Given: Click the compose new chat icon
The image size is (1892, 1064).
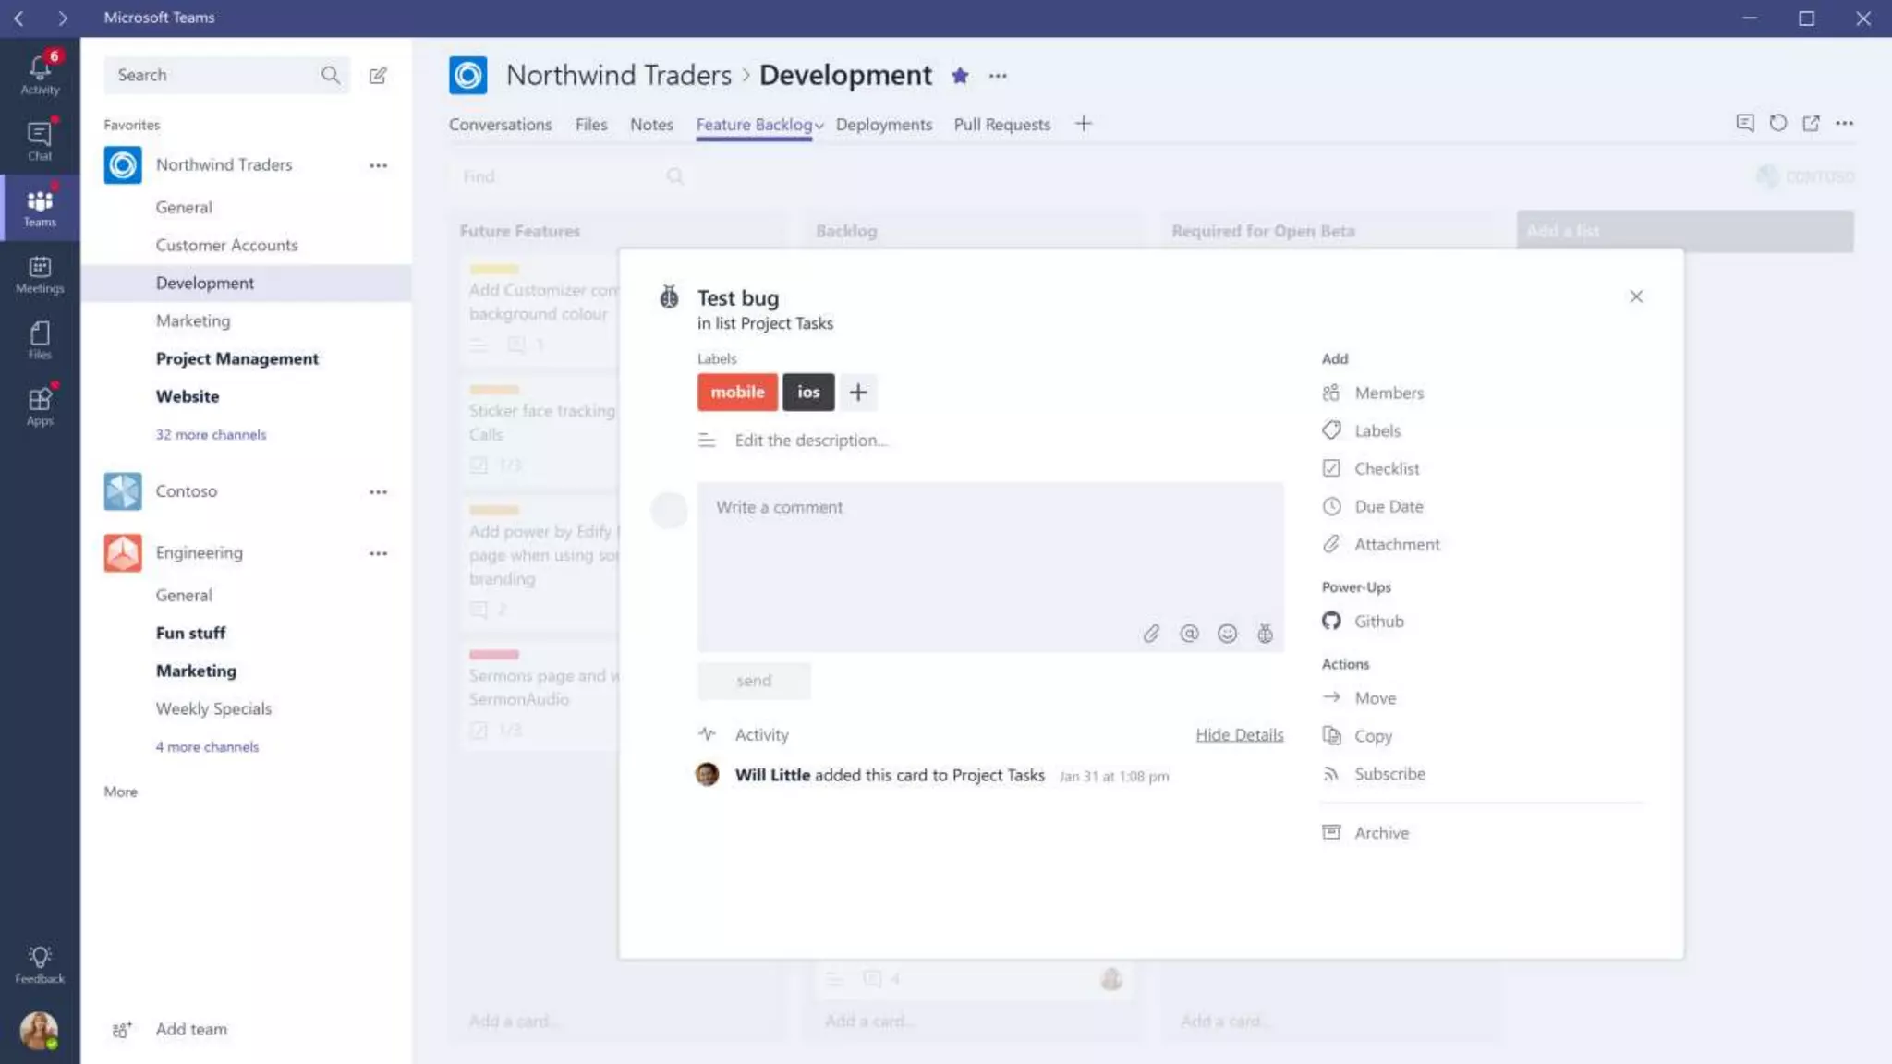Looking at the screenshot, I should pos(378,76).
